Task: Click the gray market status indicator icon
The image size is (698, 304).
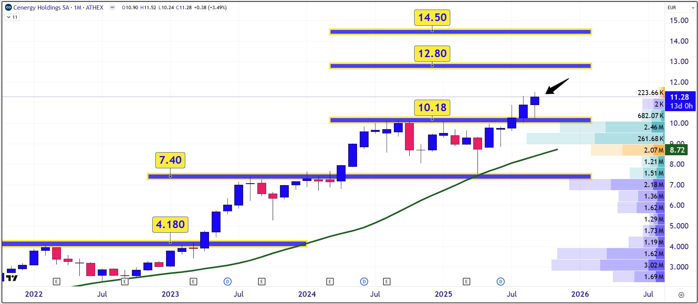Action: [112, 7]
